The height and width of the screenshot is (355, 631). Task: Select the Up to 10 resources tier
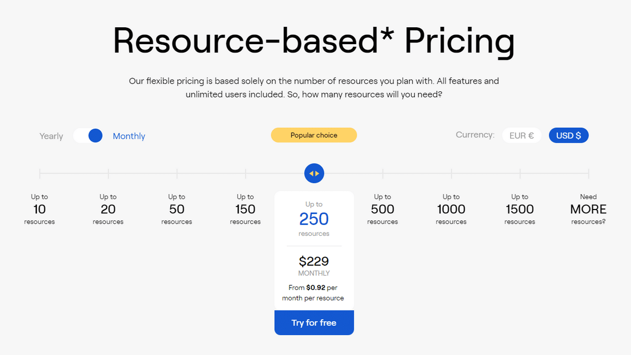39,209
